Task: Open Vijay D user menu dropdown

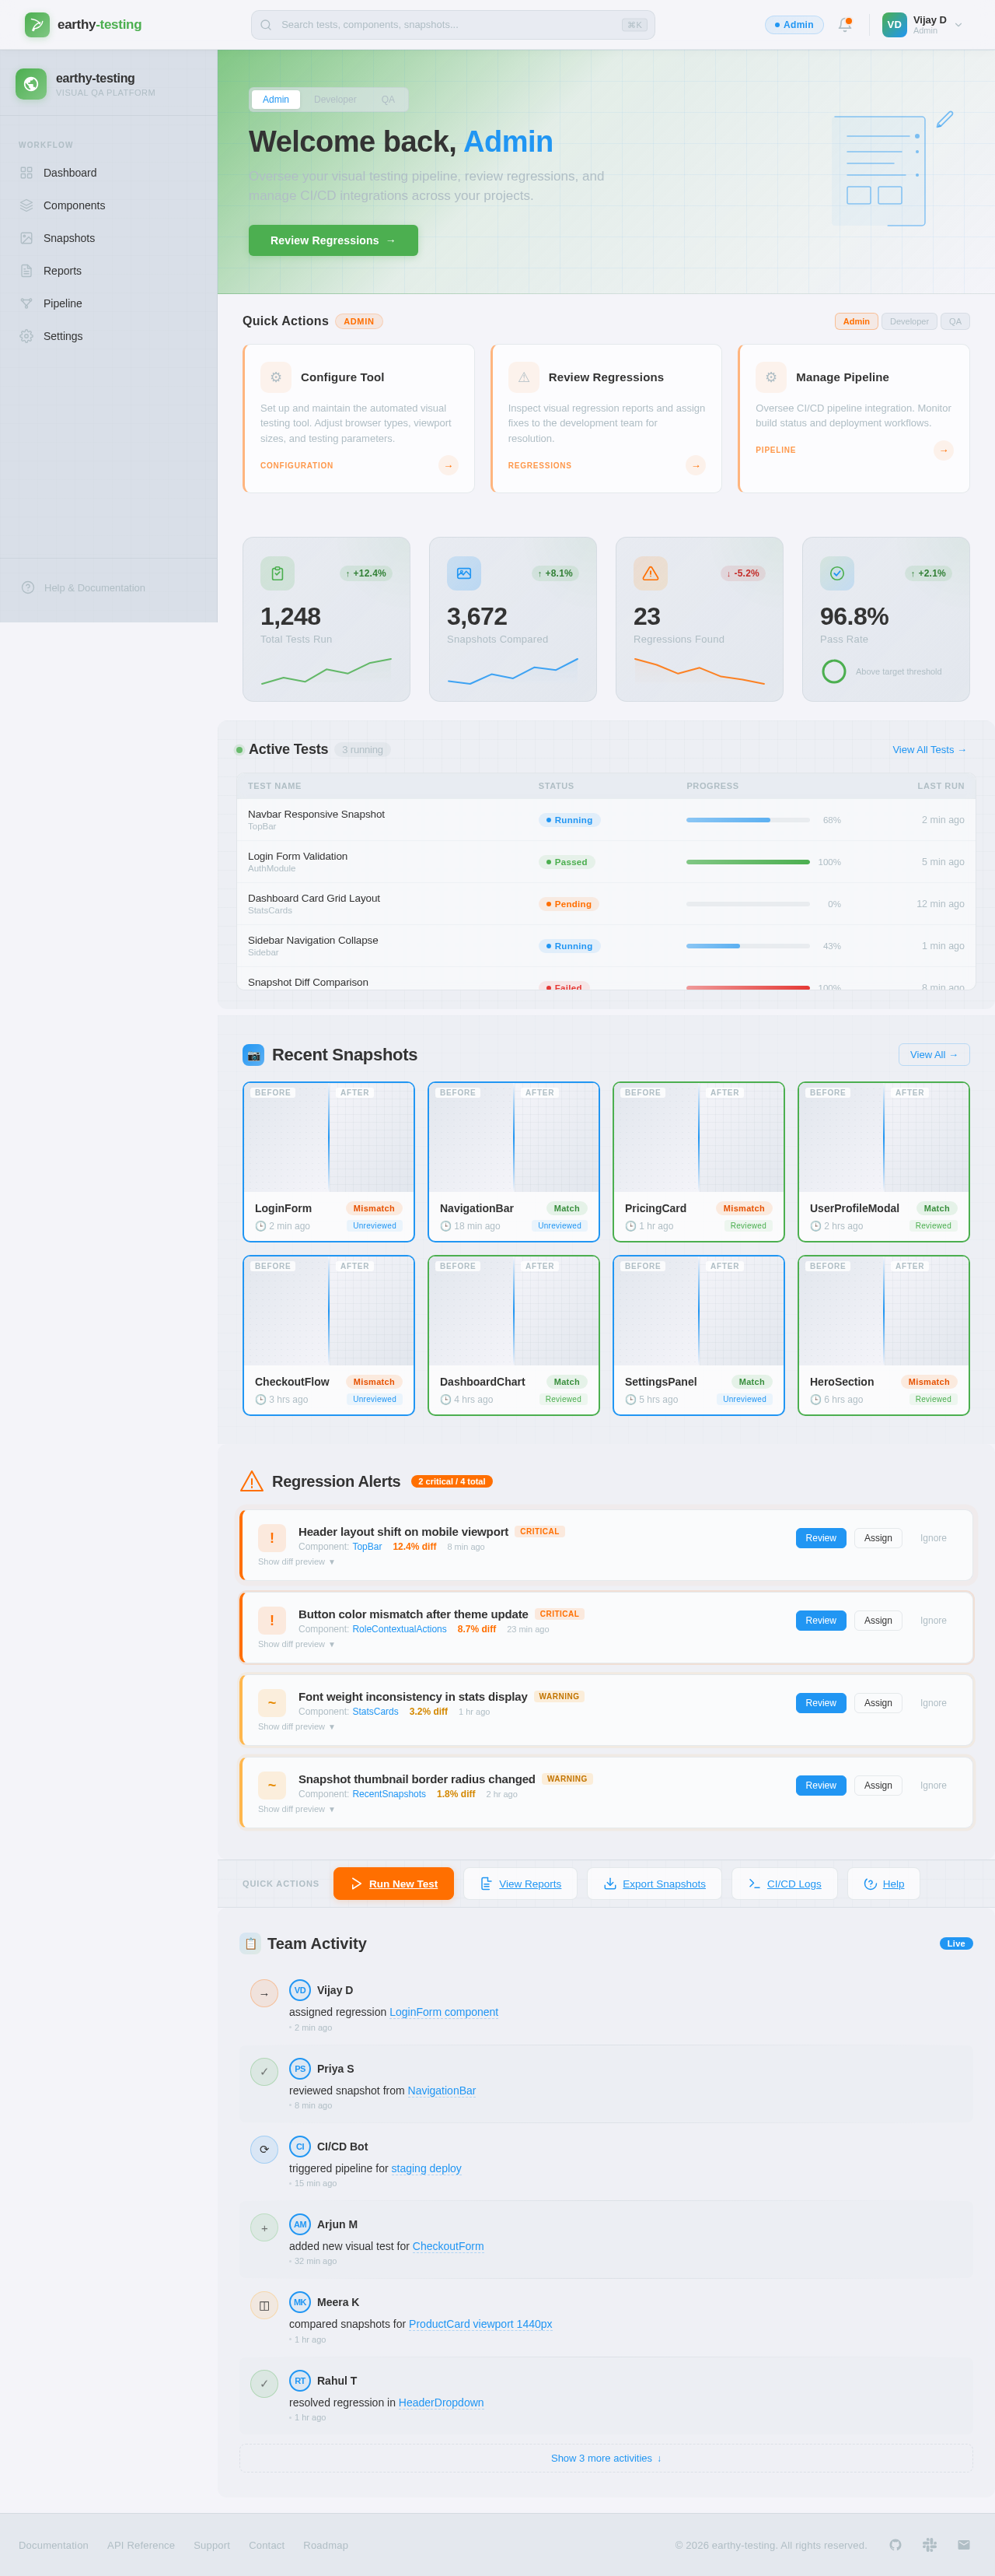Action: [923, 25]
